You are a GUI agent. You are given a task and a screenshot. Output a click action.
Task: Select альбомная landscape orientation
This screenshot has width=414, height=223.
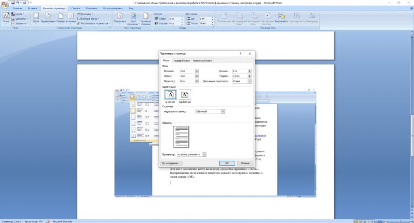pos(184,95)
